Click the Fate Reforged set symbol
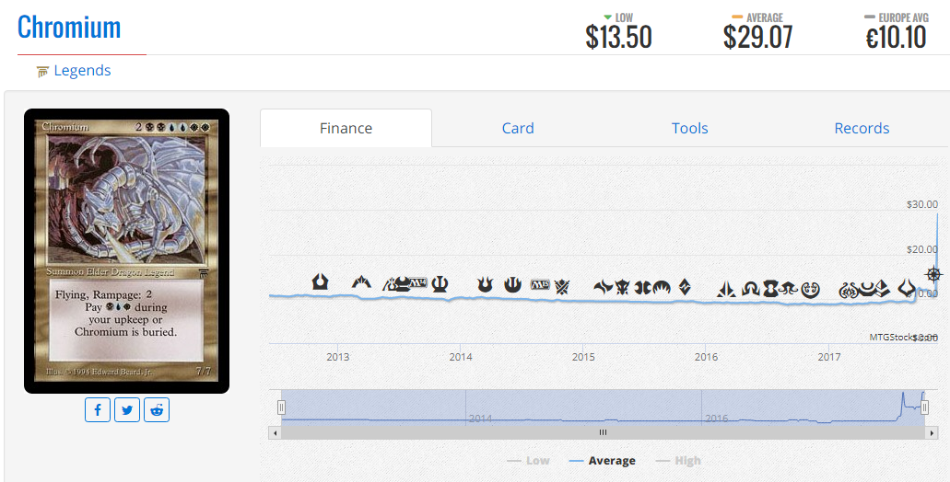Image resolution: width=950 pixels, height=482 pixels. (603, 287)
